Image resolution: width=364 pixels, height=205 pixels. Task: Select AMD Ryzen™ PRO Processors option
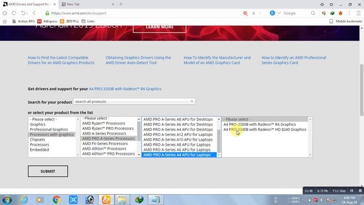(x=108, y=128)
